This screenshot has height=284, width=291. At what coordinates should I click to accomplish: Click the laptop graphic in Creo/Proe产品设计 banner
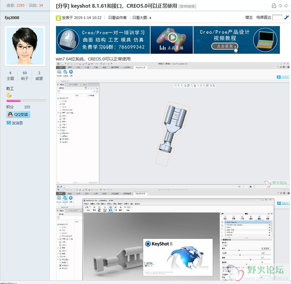[x=265, y=40]
